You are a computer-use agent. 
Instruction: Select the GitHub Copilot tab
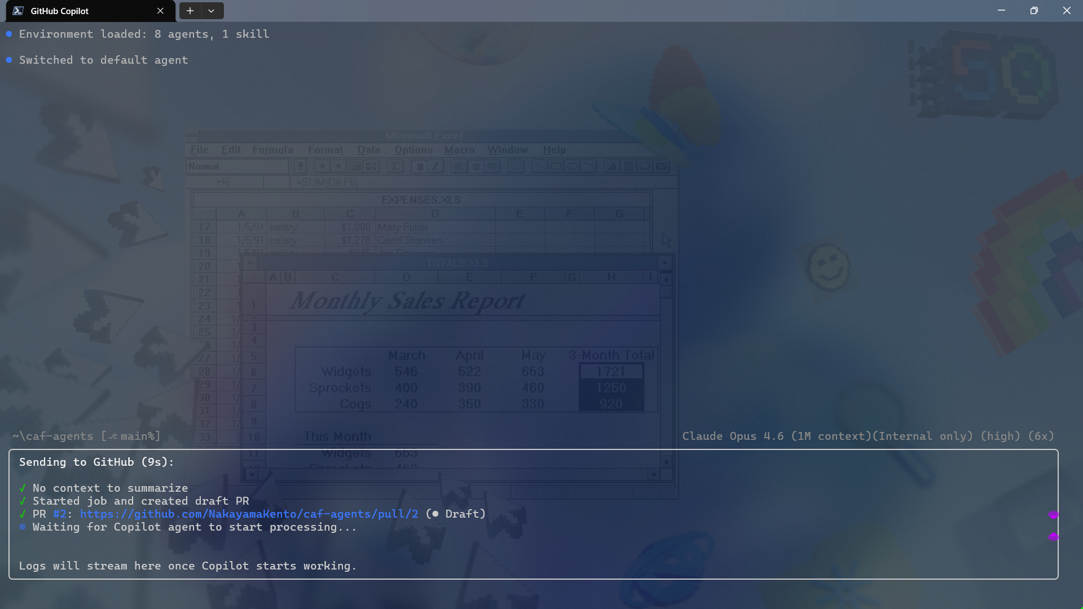[59, 11]
